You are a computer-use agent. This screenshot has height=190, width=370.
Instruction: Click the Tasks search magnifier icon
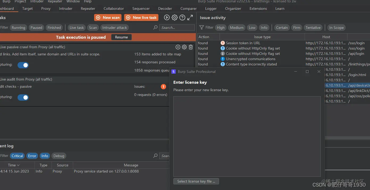tap(155, 27)
